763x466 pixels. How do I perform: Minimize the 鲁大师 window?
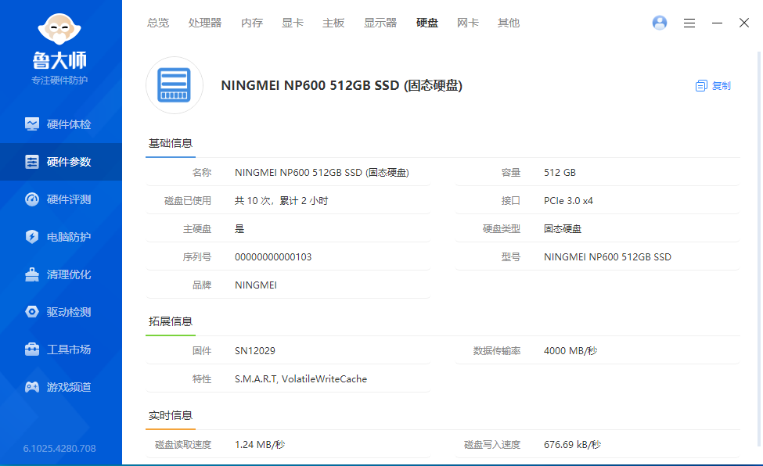click(x=717, y=23)
